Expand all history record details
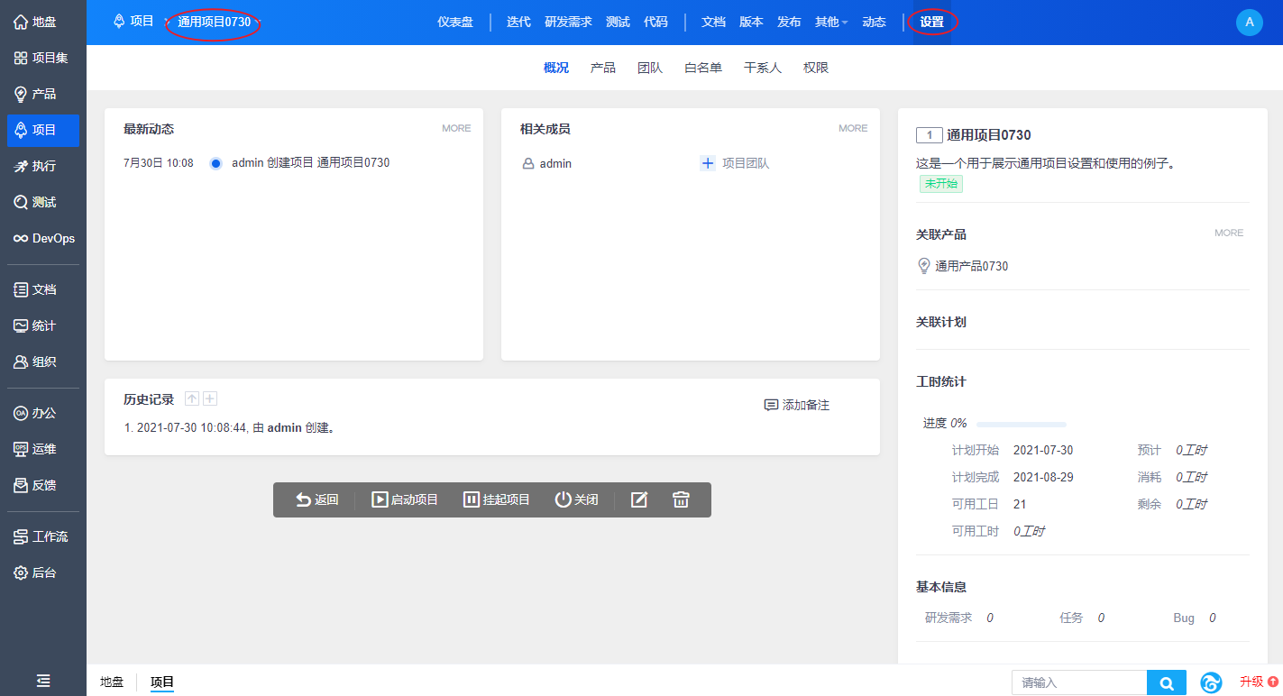The width and height of the screenshot is (1283, 696). 210,399
